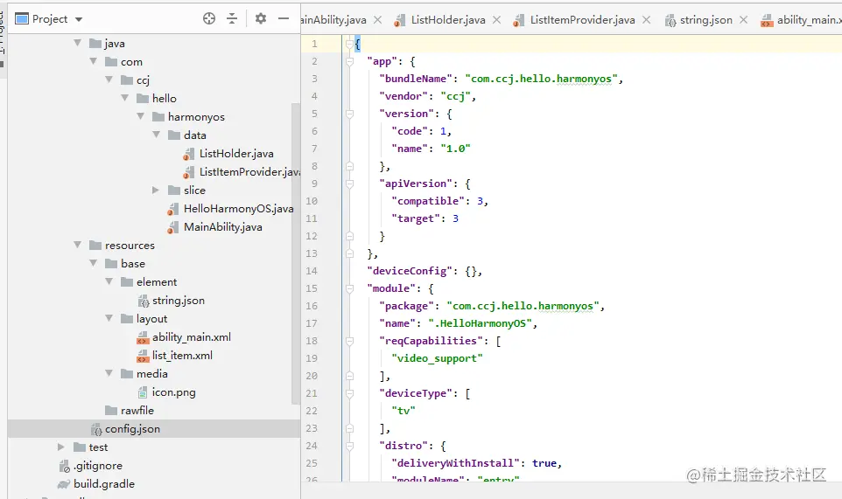This screenshot has height=499, width=842.
Task: Select ListHolder.java in the project tree
Action: [236, 153]
